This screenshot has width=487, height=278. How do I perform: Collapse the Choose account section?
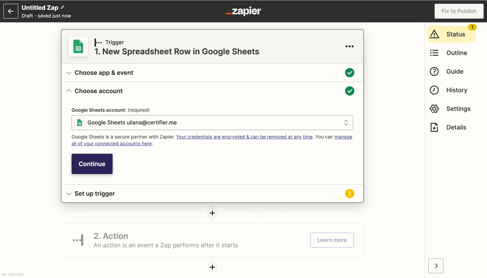(x=212, y=91)
